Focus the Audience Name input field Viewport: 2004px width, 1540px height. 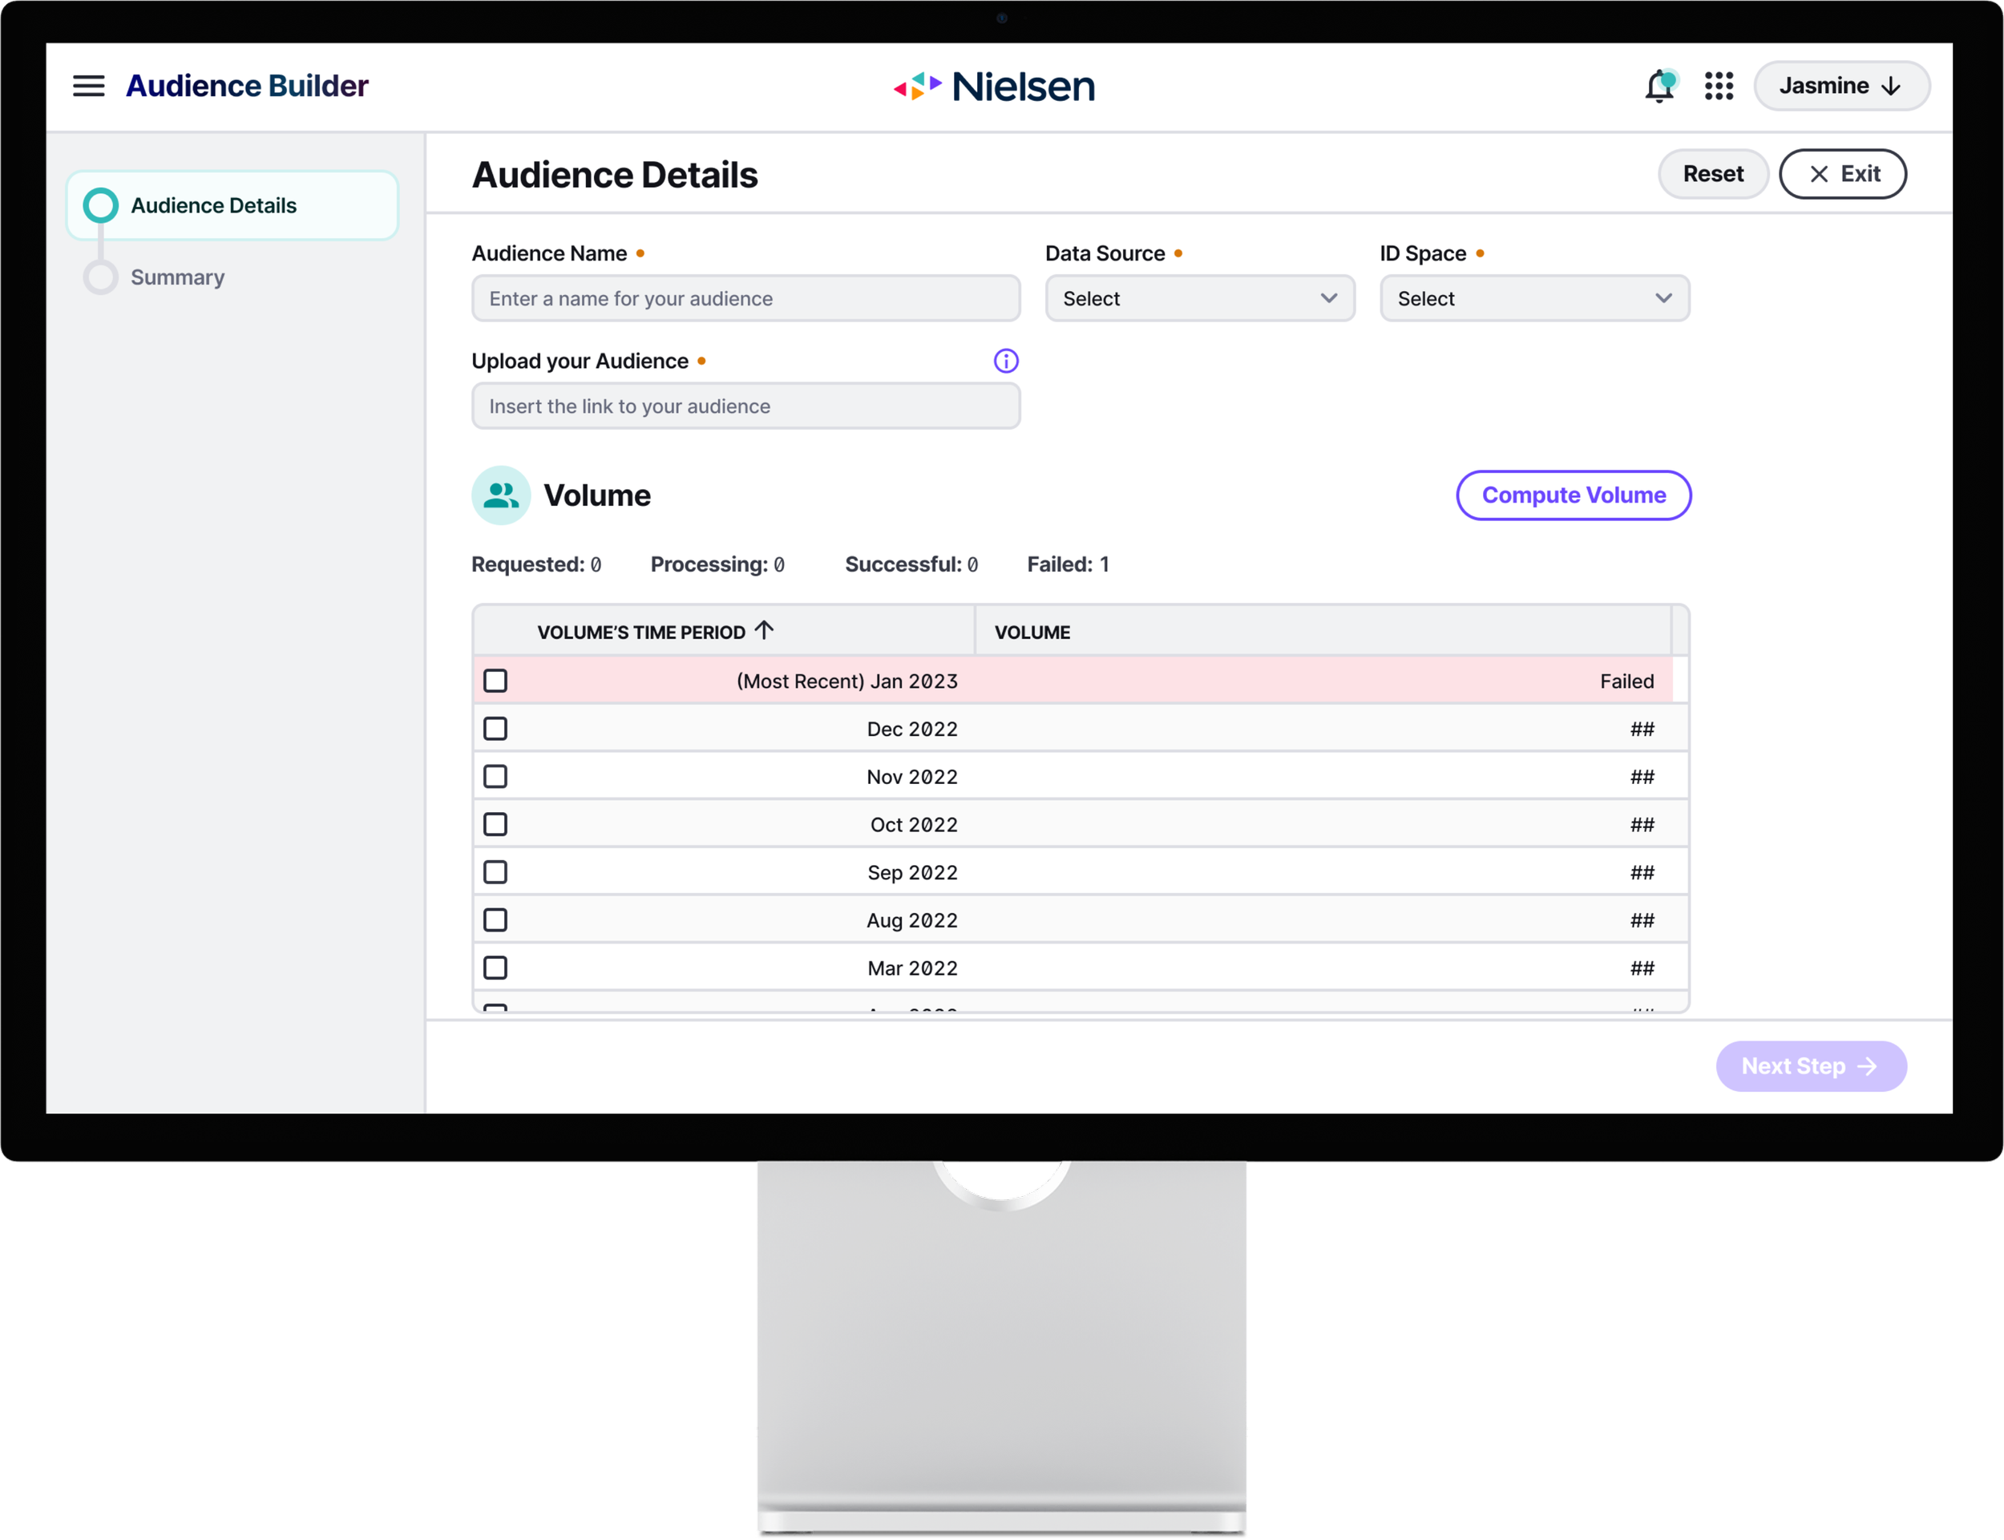[x=745, y=299]
